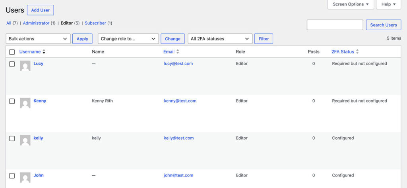The image size is (407, 188).
Task: Open the Lucy username link
Action: coord(39,63)
